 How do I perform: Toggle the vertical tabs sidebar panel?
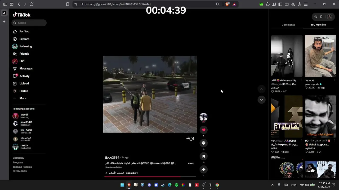tap(5, 4)
